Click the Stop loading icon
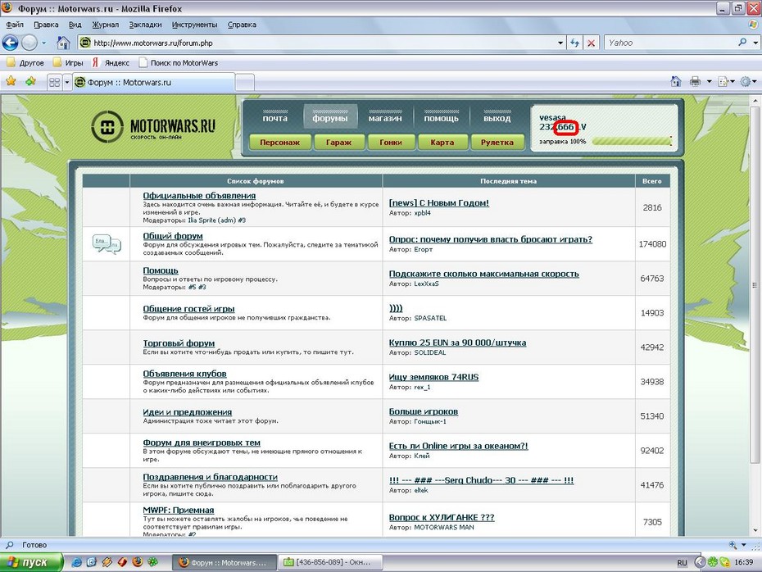The image size is (762, 572). click(591, 43)
